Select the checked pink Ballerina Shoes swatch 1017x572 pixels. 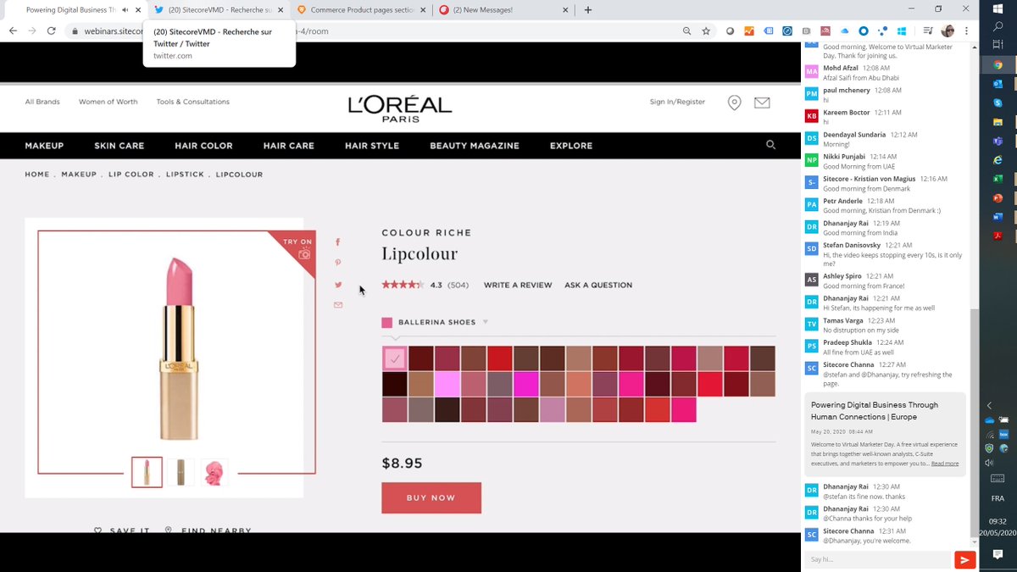tap(395, 358)
